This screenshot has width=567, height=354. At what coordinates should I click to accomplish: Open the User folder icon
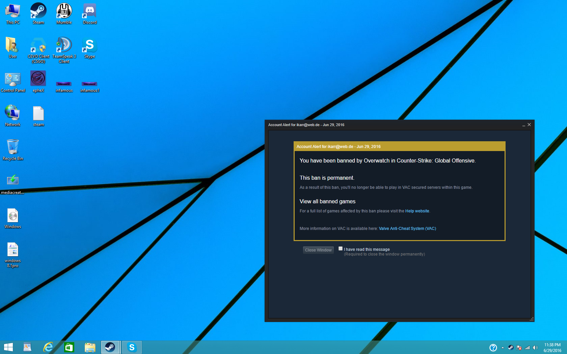pyautogui.click(x=13, y=48)
